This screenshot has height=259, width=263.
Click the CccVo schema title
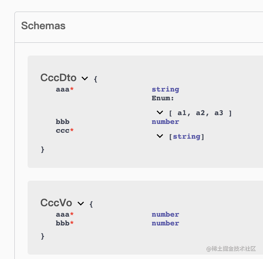coord(56,203)
